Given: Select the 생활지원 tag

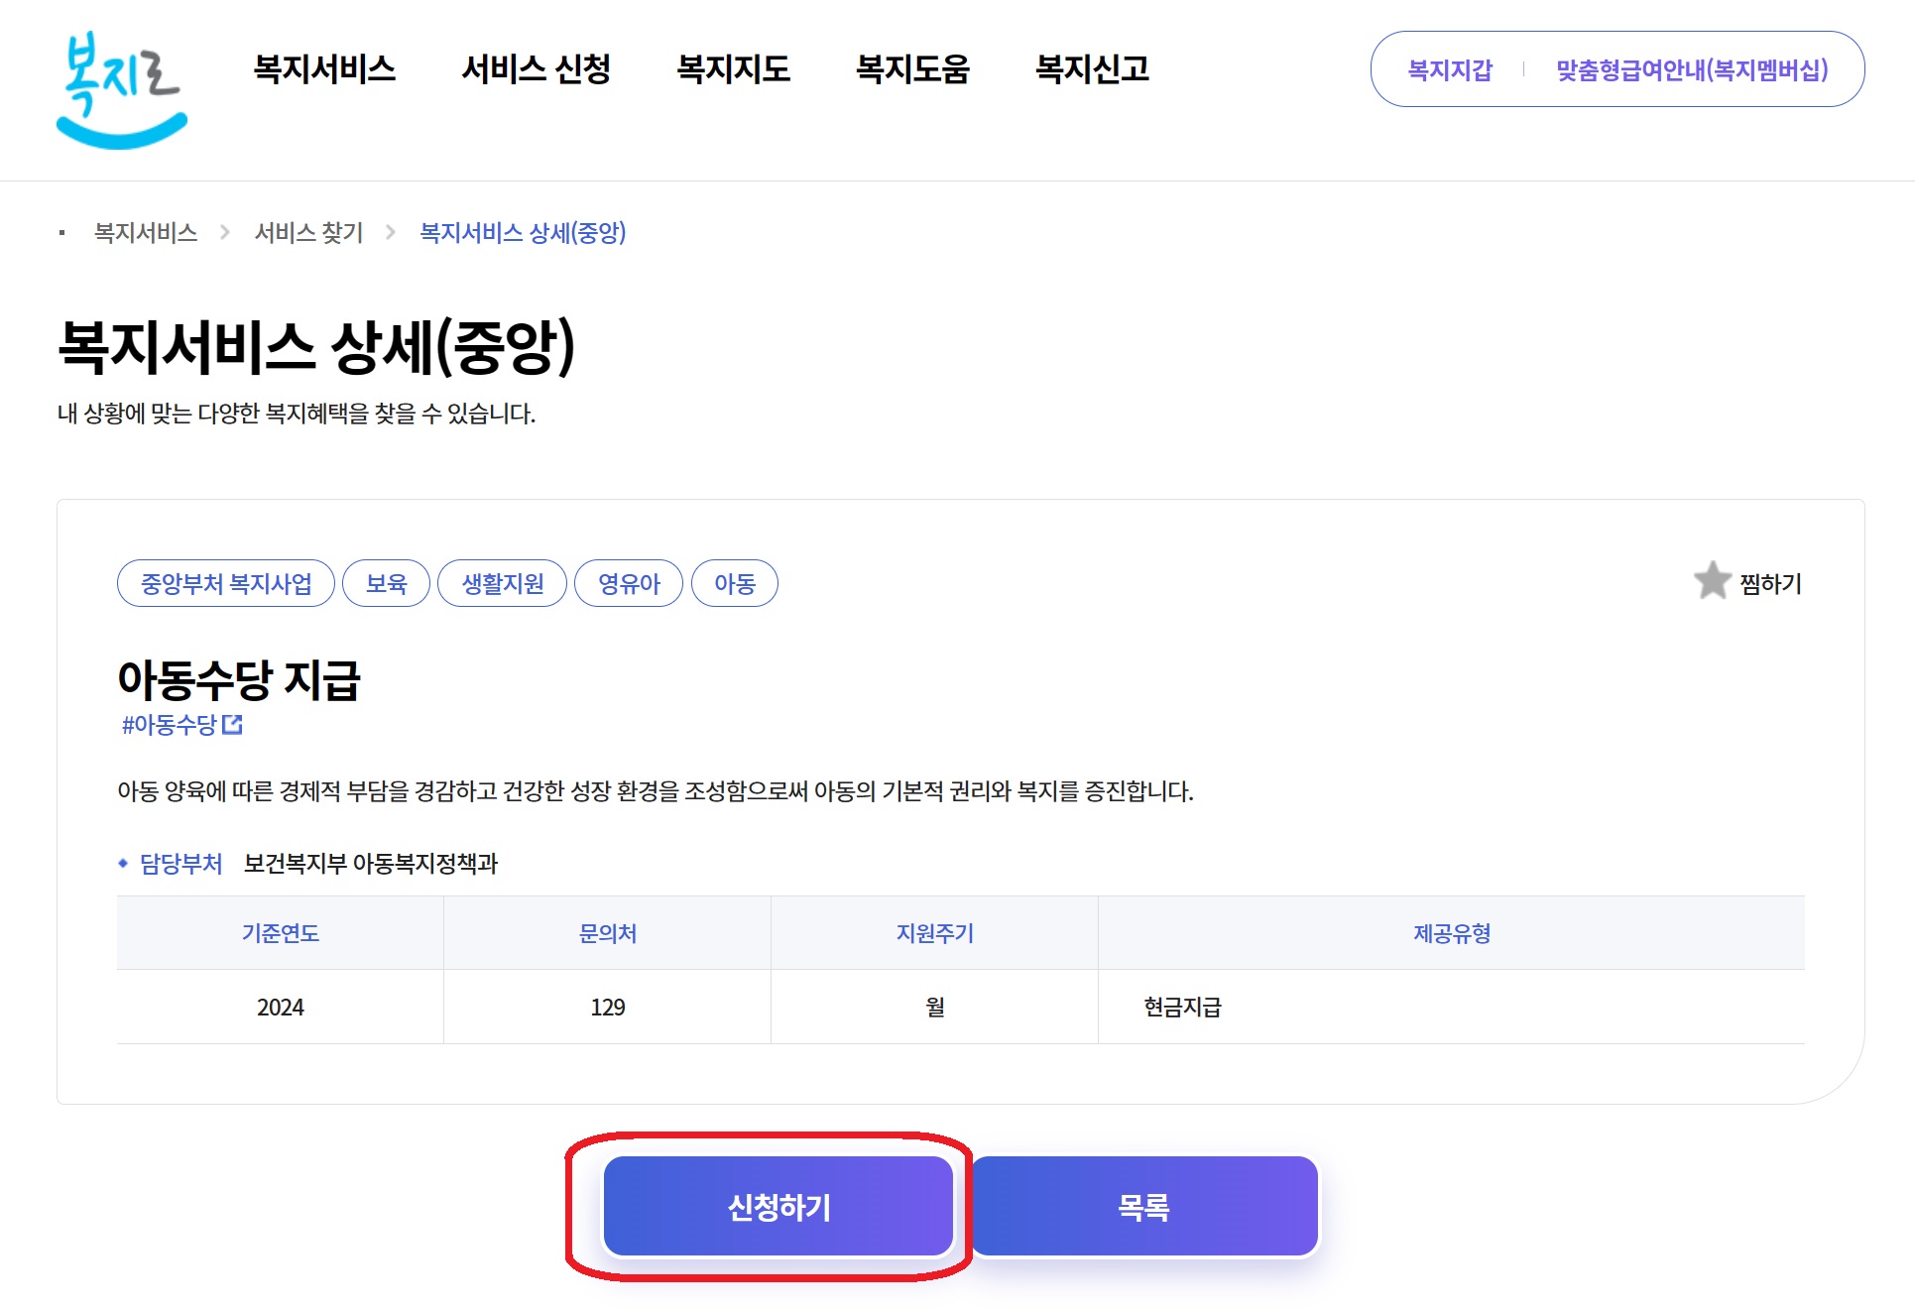Looking at the screenshot, I should click(502, 583).
